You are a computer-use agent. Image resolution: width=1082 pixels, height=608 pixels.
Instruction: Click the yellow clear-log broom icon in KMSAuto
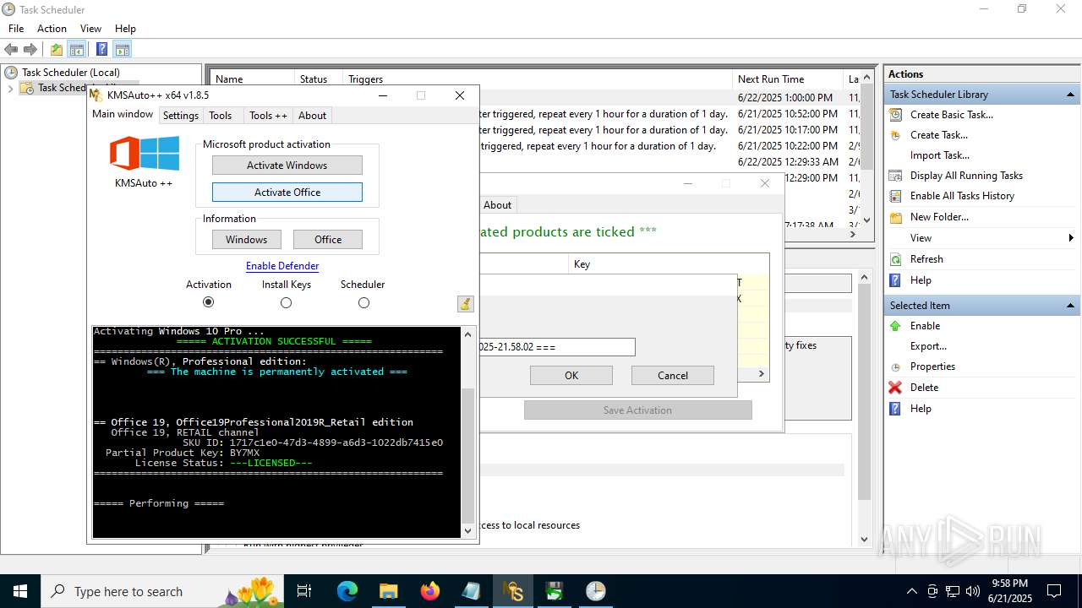pos(465,304)
